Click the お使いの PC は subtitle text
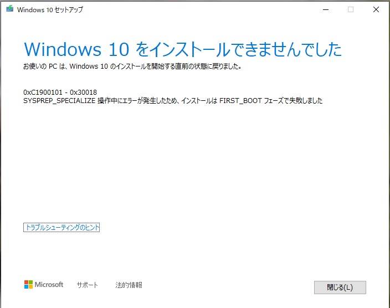 [132, 66]
